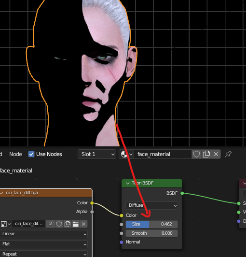
Task: Open the Repeat extension dropdown
Action: tap(44, 254)
